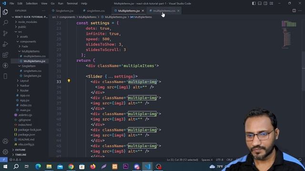The image size is (305, 171).
Task: Split the editor to the right
Action: (x=294, y=10)
